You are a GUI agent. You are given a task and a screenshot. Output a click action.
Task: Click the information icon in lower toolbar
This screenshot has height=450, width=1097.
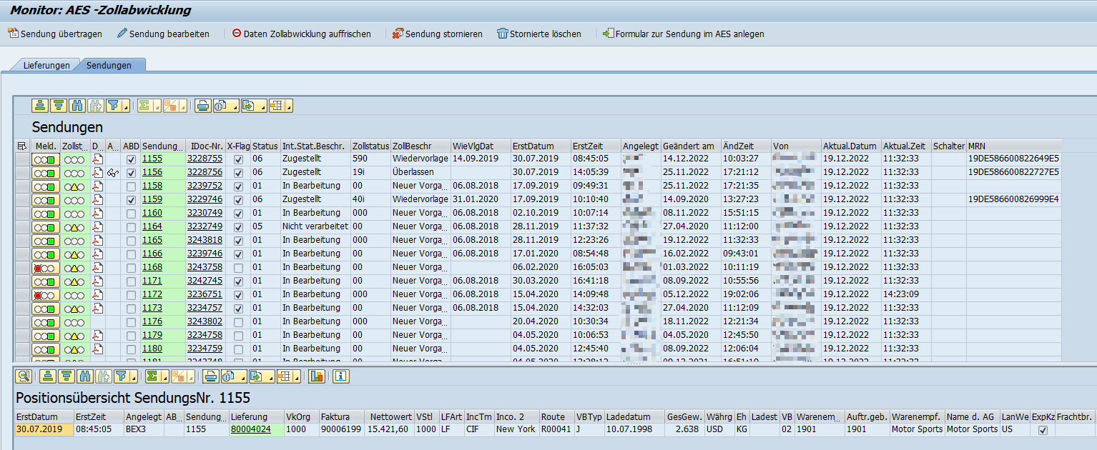tap(340, 376)
